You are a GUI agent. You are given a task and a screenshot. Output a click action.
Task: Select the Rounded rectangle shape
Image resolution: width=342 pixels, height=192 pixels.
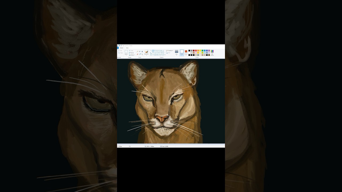pyautogui.click(x=159, y=51)
